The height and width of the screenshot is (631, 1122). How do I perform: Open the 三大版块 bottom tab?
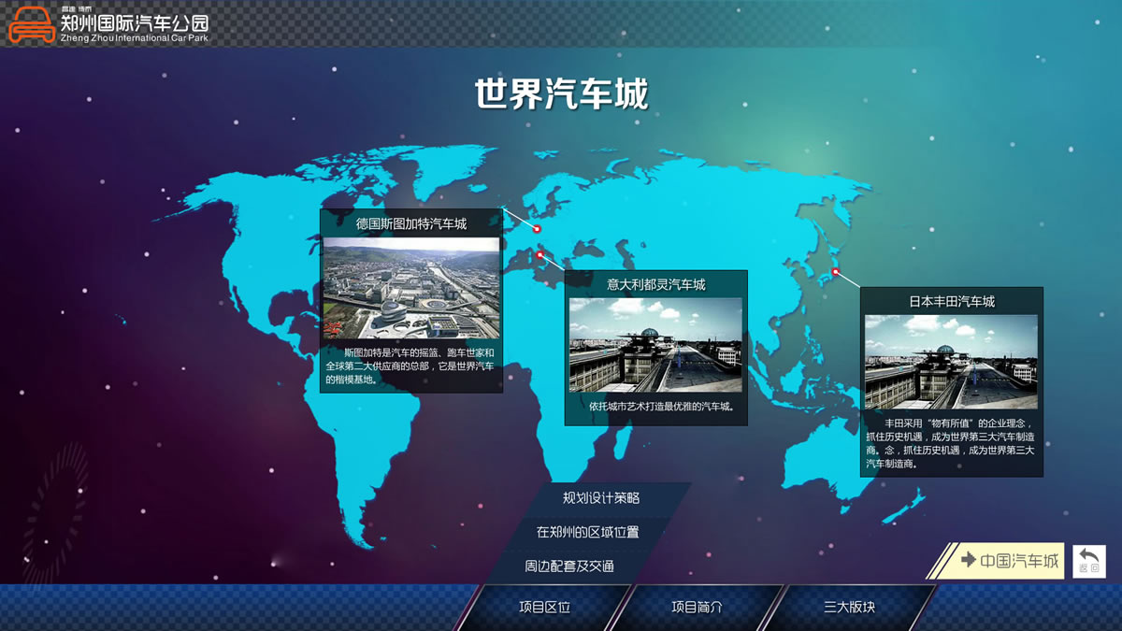click(x=850, y=607)
